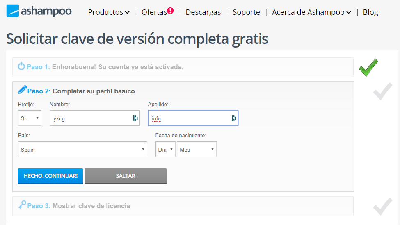Click the gray checkmark beside Paso 3
This screenshot has width=400, height=225.
point(383,207)
